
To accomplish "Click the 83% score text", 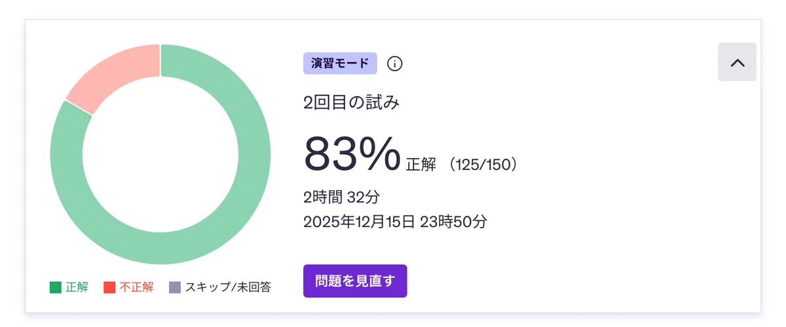I will [352, 154].
